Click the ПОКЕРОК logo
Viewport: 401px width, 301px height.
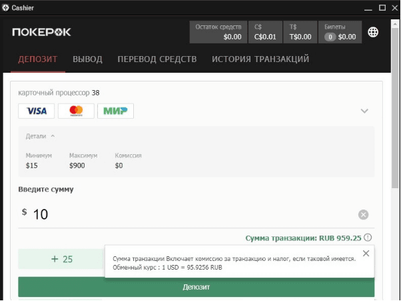click(x=41, y=32)
